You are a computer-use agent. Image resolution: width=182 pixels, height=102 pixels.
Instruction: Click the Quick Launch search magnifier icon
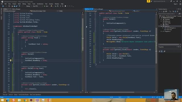(x=171, y=1)
